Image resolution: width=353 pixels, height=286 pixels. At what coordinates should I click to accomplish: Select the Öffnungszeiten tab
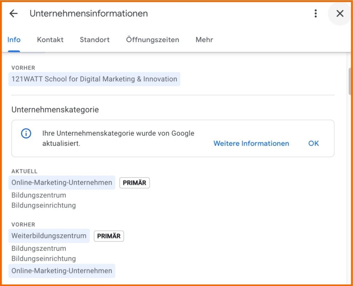click(152, 40)
